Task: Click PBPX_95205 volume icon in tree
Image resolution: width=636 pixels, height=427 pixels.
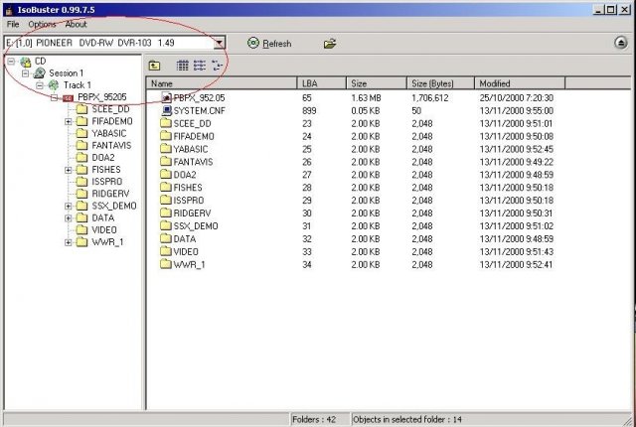Action: pos(68,97)
